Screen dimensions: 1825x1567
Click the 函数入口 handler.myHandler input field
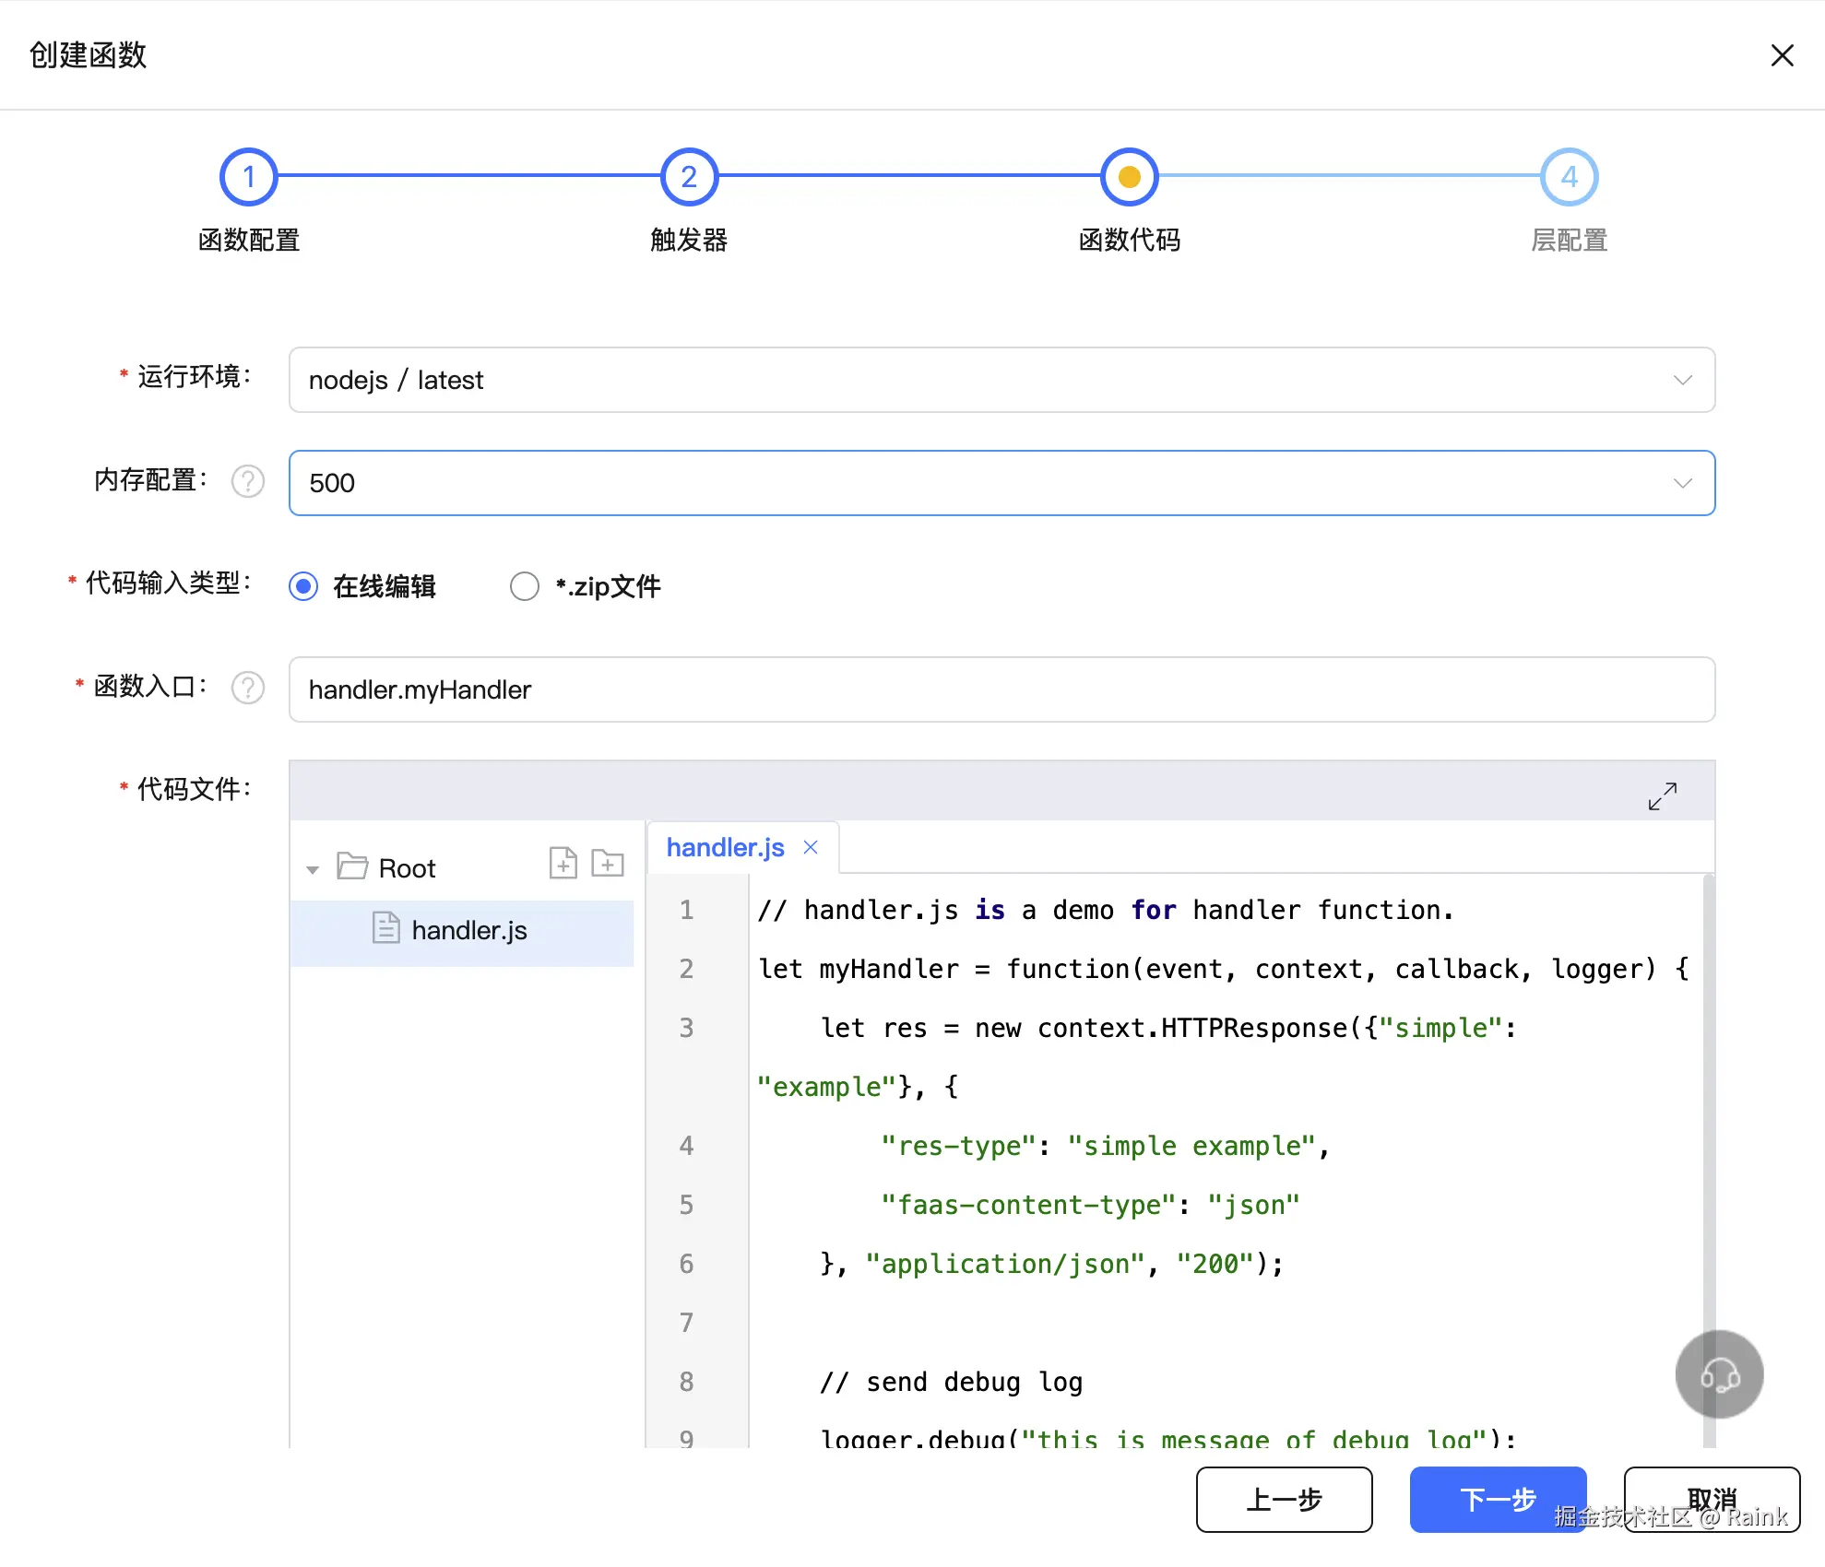1001,689
